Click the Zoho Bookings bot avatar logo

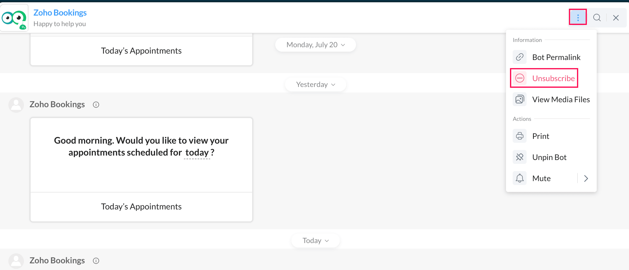coord(14,18)
